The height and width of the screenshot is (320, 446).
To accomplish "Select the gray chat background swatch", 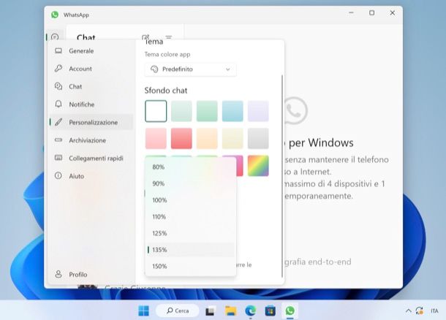I will pos(258,138).
